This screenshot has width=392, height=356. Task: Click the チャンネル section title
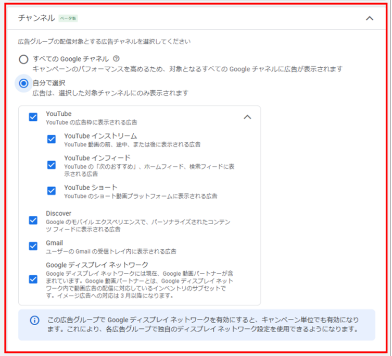pyautogui.click(x=36, y=18)
